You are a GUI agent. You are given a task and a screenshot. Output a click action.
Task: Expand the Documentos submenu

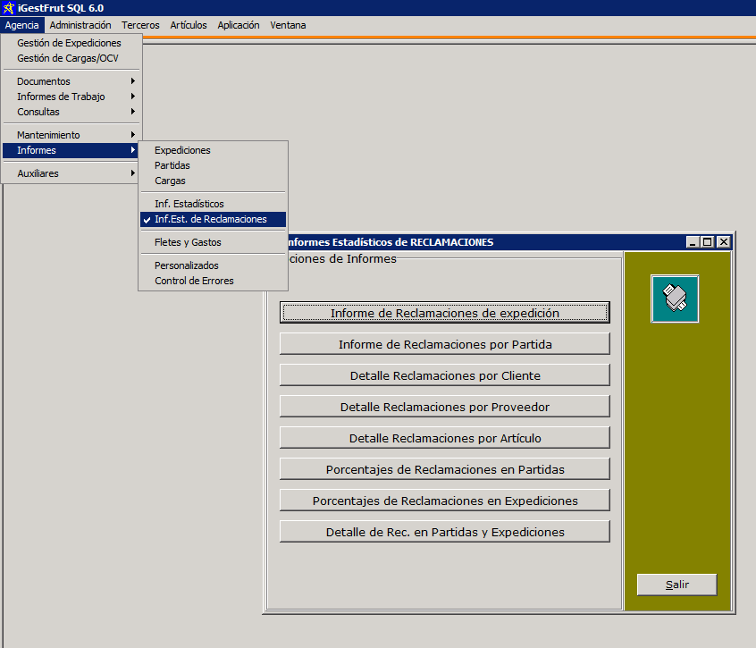(x=43, y=81)
